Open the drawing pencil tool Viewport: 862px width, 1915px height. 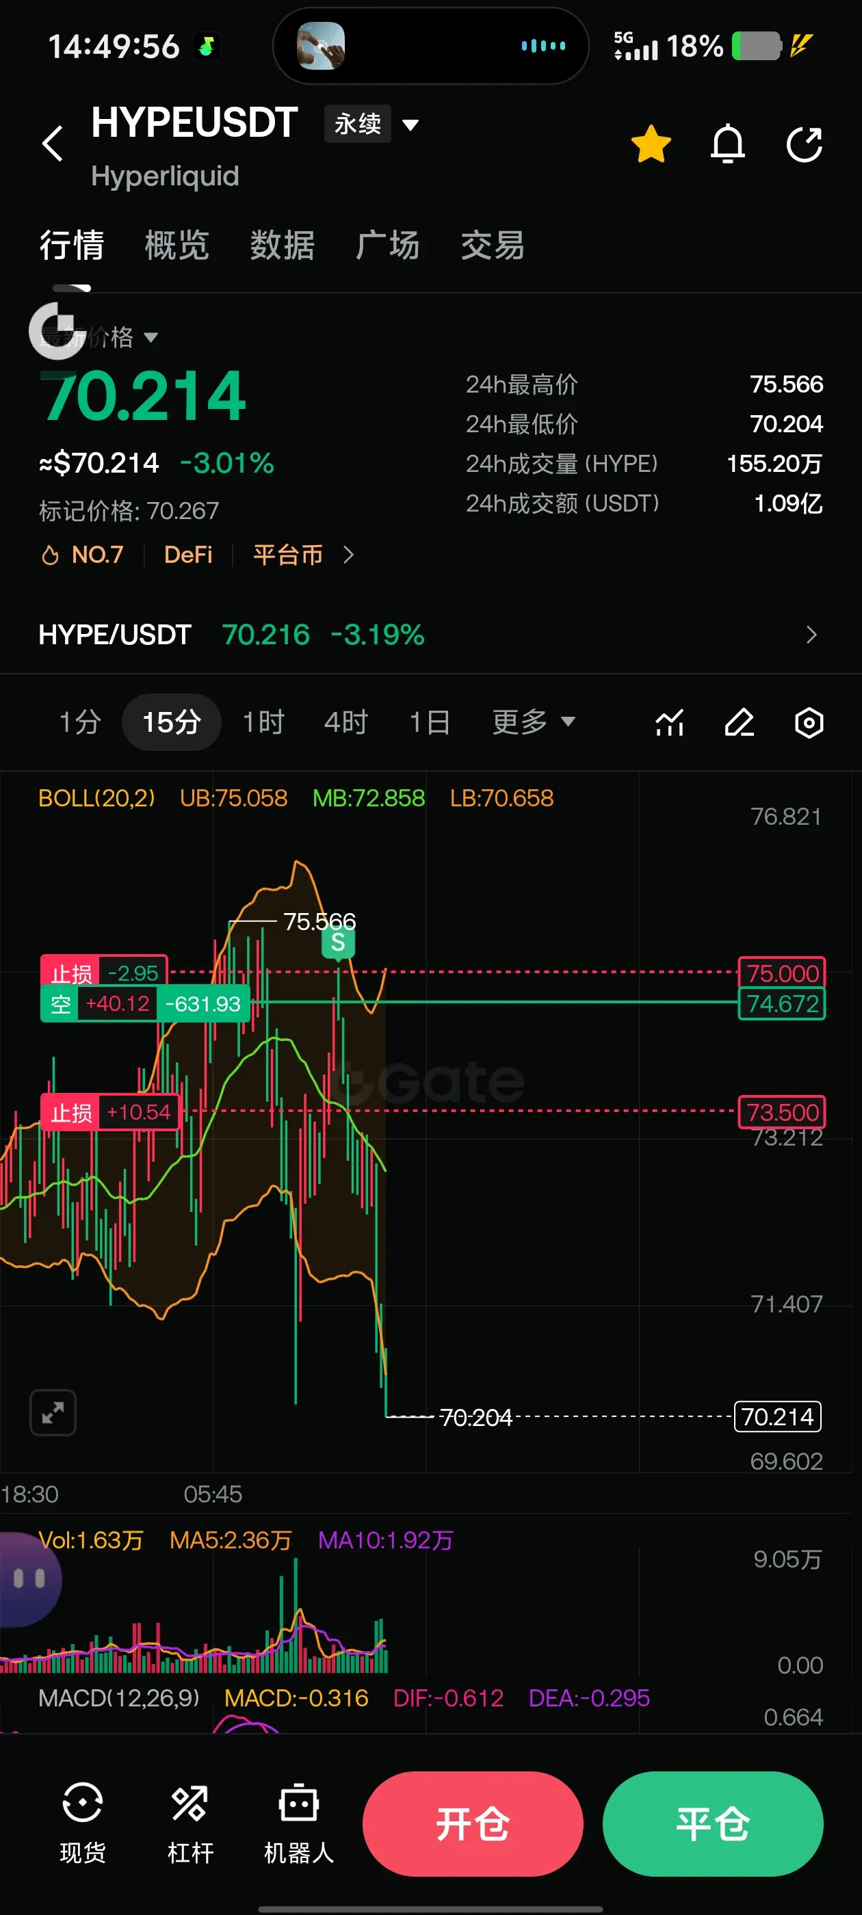click(x=740, y=723)
